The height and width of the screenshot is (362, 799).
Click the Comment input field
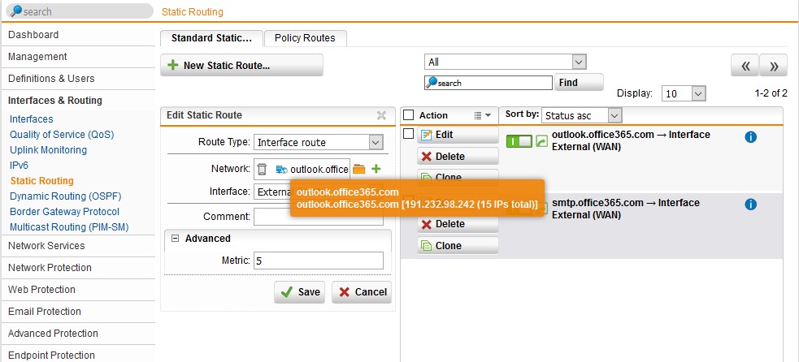319,217
